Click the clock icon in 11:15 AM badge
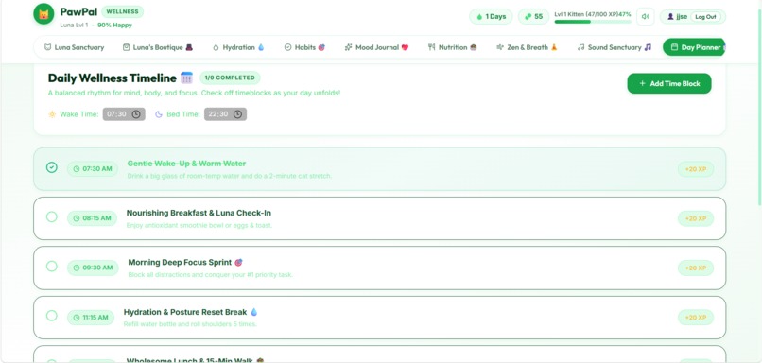 (77, 318)
